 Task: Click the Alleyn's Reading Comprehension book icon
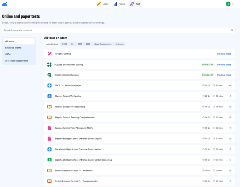pos(49,118)
